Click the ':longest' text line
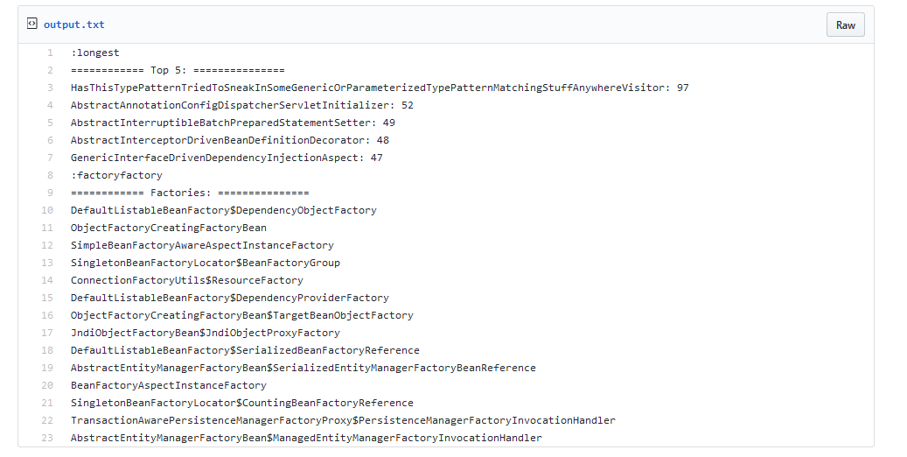This screenshot has width=907, height=457. click(x=94, y=53)
